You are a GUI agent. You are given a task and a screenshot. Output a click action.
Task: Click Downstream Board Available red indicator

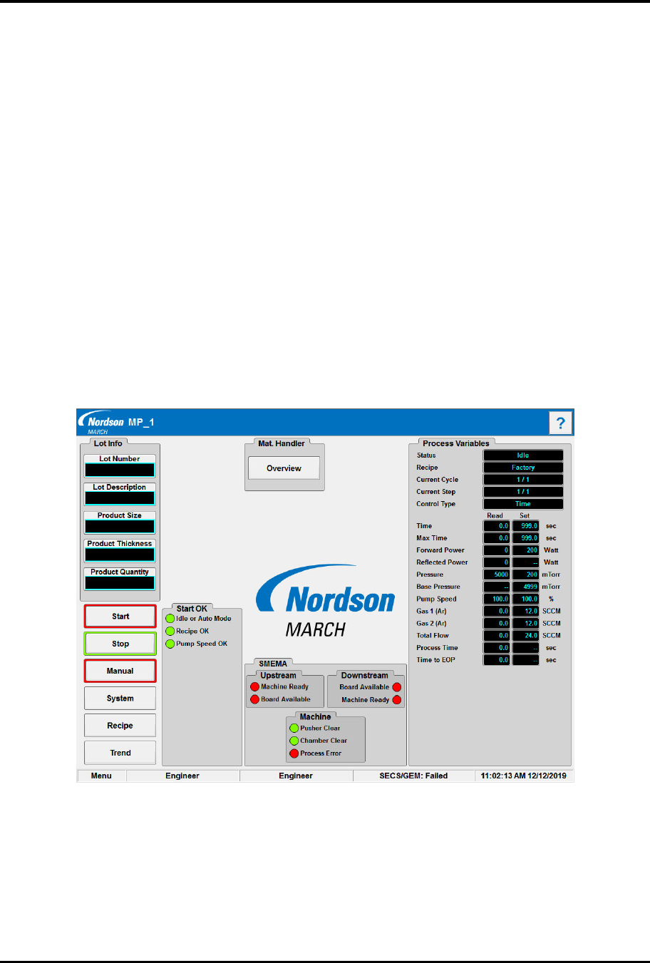[397, 687]
